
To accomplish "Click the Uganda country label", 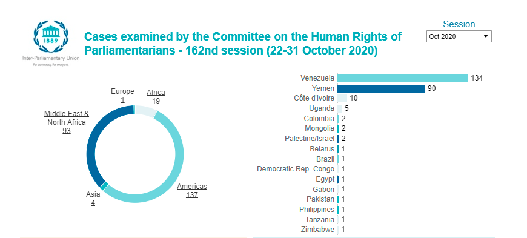I will 322,108.
